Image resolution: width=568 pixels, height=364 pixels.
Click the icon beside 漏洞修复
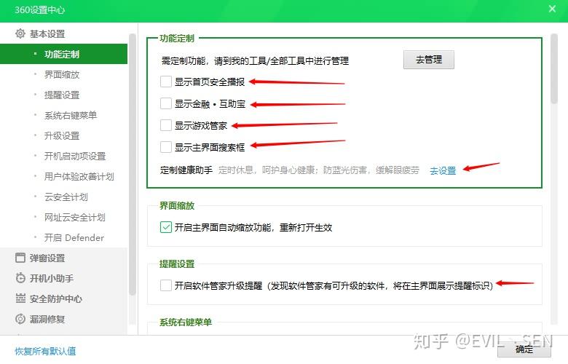coord(20,319)
